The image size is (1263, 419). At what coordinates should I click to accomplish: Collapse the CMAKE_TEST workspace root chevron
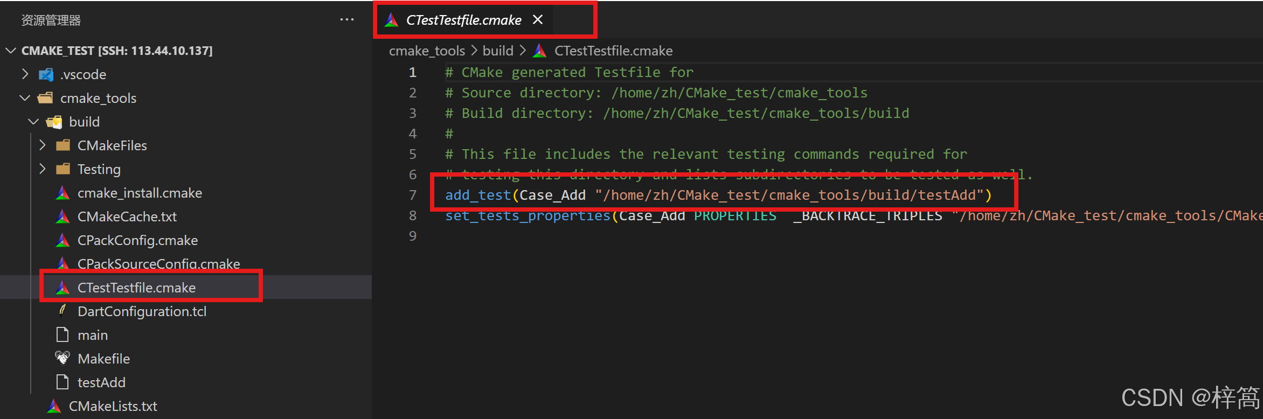[x=11, y=51]
